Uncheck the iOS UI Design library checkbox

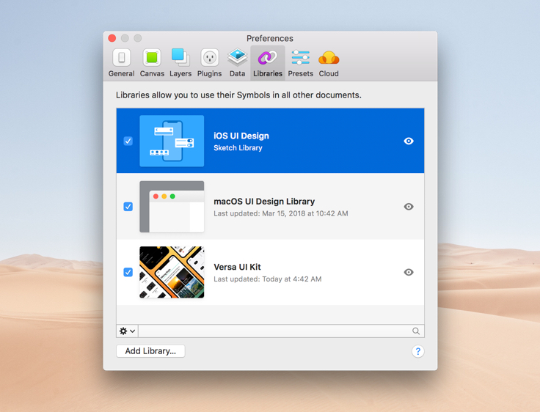[128, 141]
